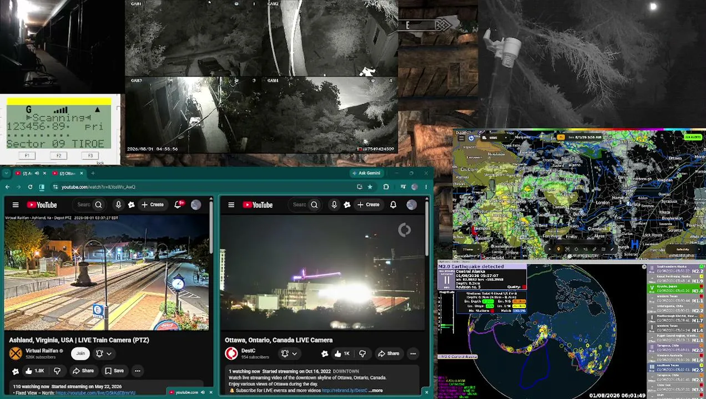
Task: Open notifications showing 9+ badge
Action: tap(178, 205)
